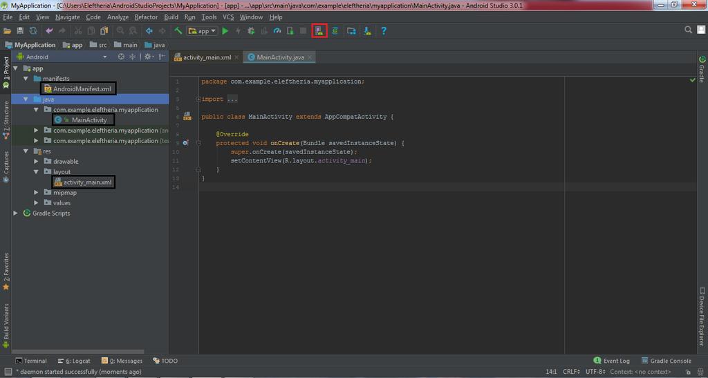This screenshot has width=708, height=378.
Task: Run the app with the green play button
Action: pyautogui.click(x=225, y=30)
